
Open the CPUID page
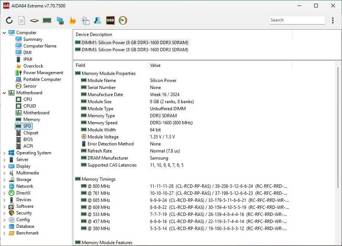[29, 106]
